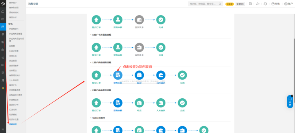
Task: Click 提交订单 icon in 大客户卡券退售流程
Action: coord(96,47)
